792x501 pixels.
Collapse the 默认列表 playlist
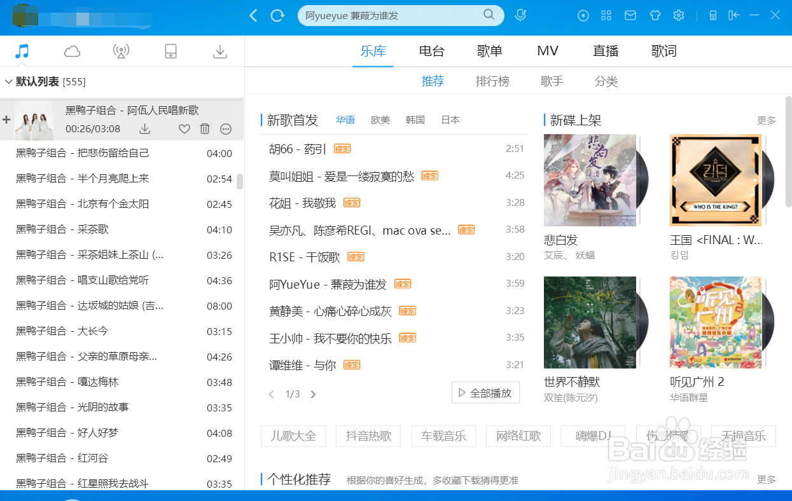(8, 81)
